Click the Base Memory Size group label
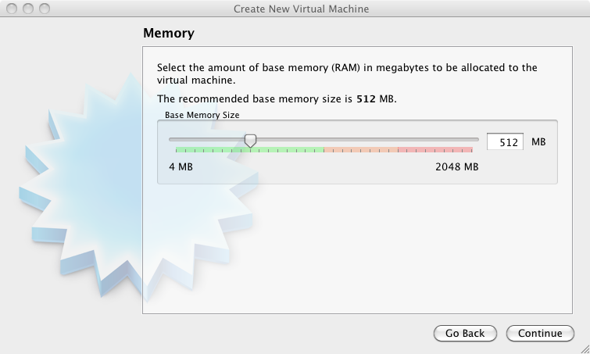Image resolution: width=590 pixels, height=354 pixels. click(x=202, y=115)
